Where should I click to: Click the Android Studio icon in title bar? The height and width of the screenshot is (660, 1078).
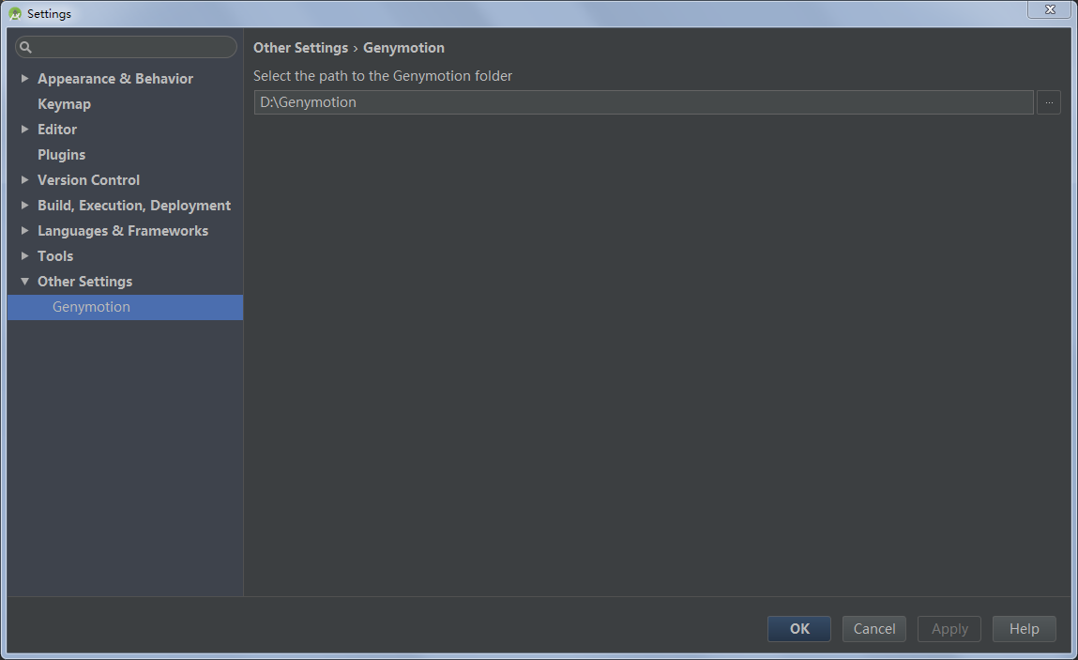pyautogui.click(x=15, y=14)
